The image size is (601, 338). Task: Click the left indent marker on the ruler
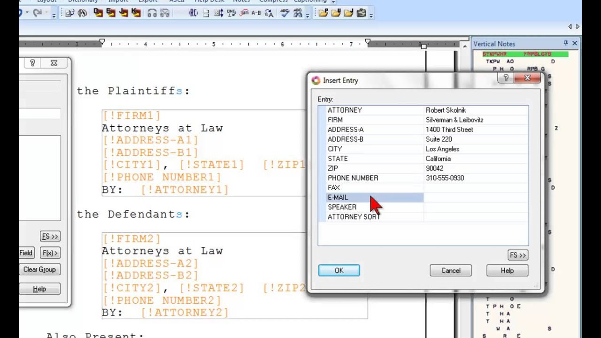(102, 43)
